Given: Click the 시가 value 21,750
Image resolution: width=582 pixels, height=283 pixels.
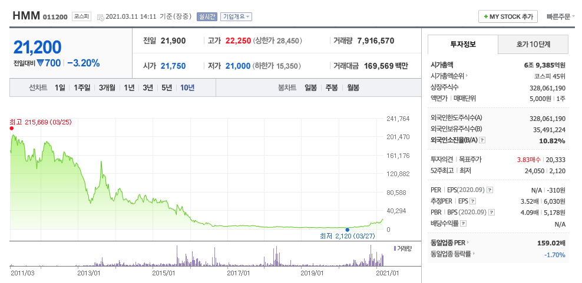Looking at the screenshot, I should click(173, 66).
